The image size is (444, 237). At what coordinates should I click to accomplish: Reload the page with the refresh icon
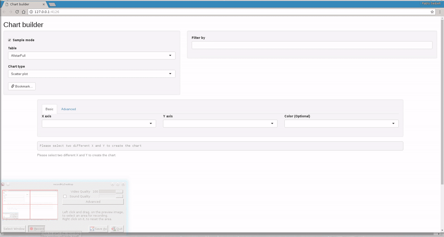coord(17,12)
